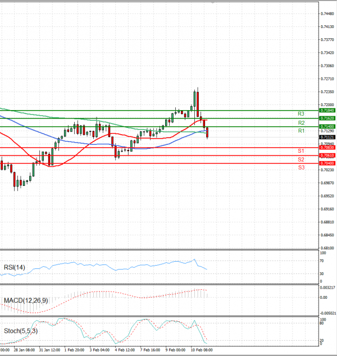Click the 0.73060 price axis value
337x356 pixels.
327,66
